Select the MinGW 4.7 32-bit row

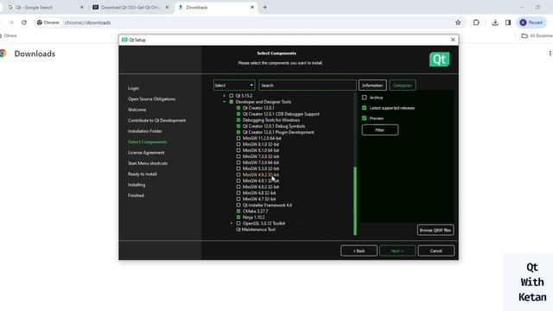pyautogui.click(x=259, y=200)
